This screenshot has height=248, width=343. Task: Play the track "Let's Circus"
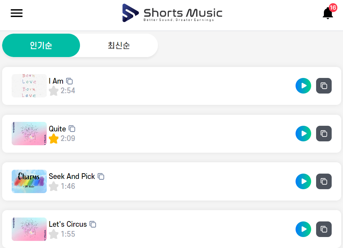303,229
